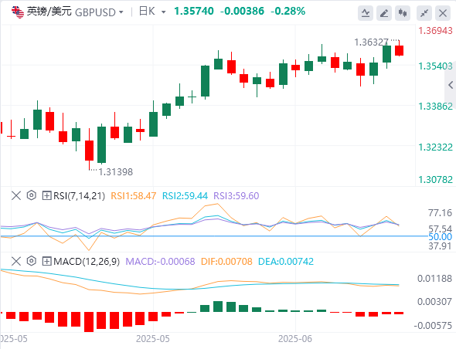Open the candlestick indicator settings icon

(403, 13)
